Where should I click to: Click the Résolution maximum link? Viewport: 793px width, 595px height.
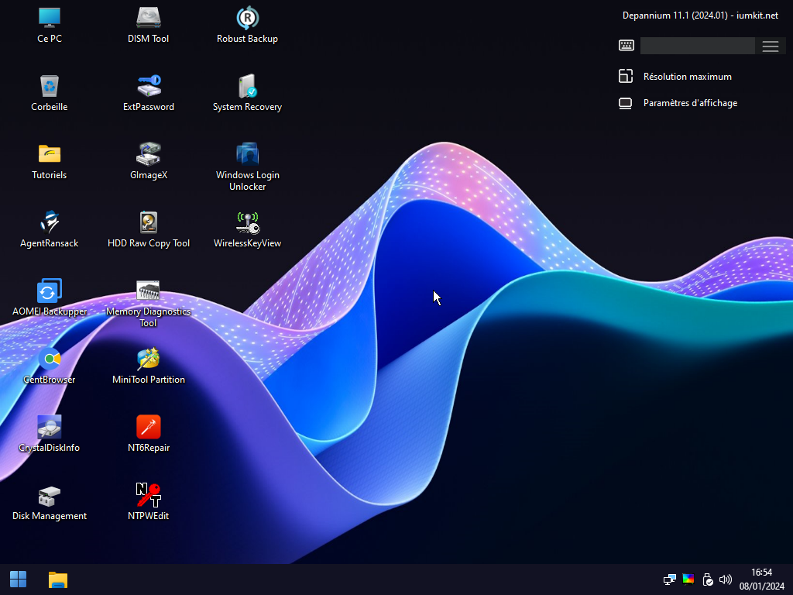[x=688, y=77]
